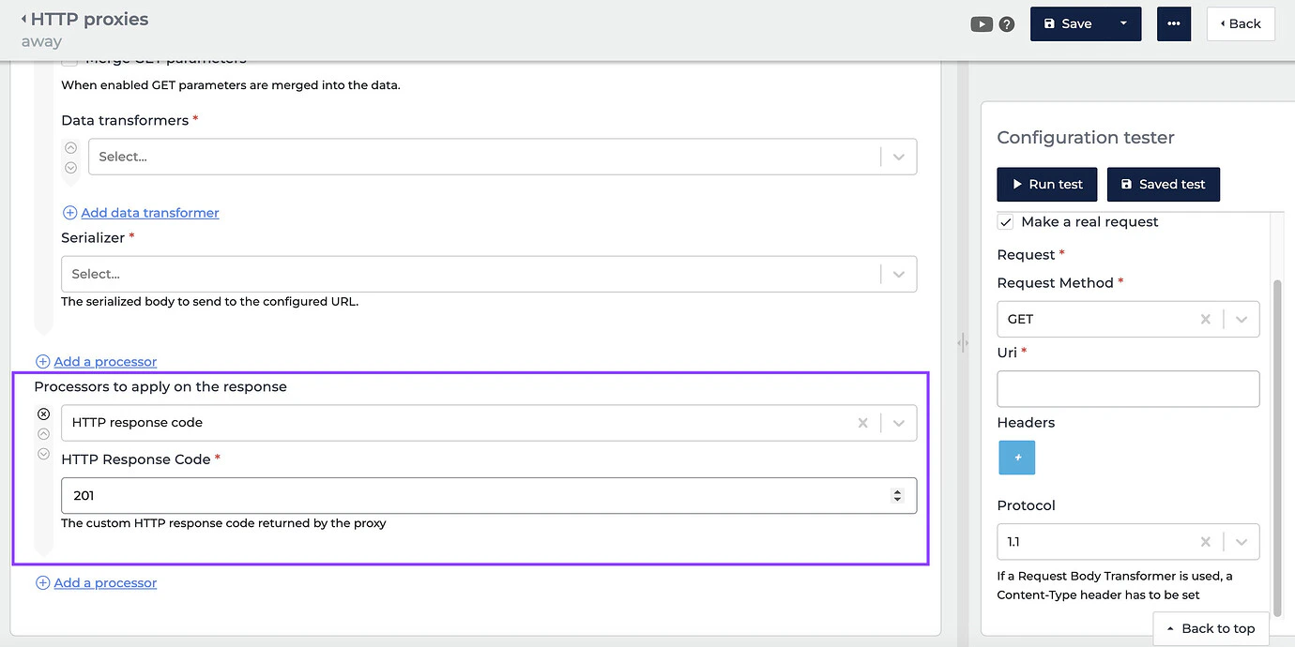
Task: Click Run test button
Action: 1046,185
